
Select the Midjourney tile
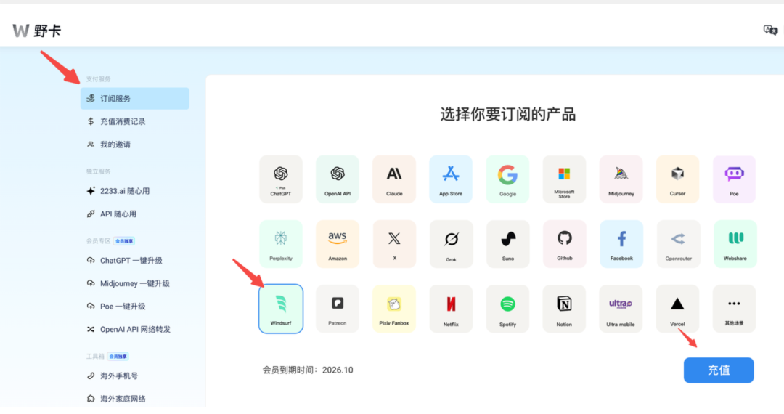pyautogui.click(x=621, y=179)
